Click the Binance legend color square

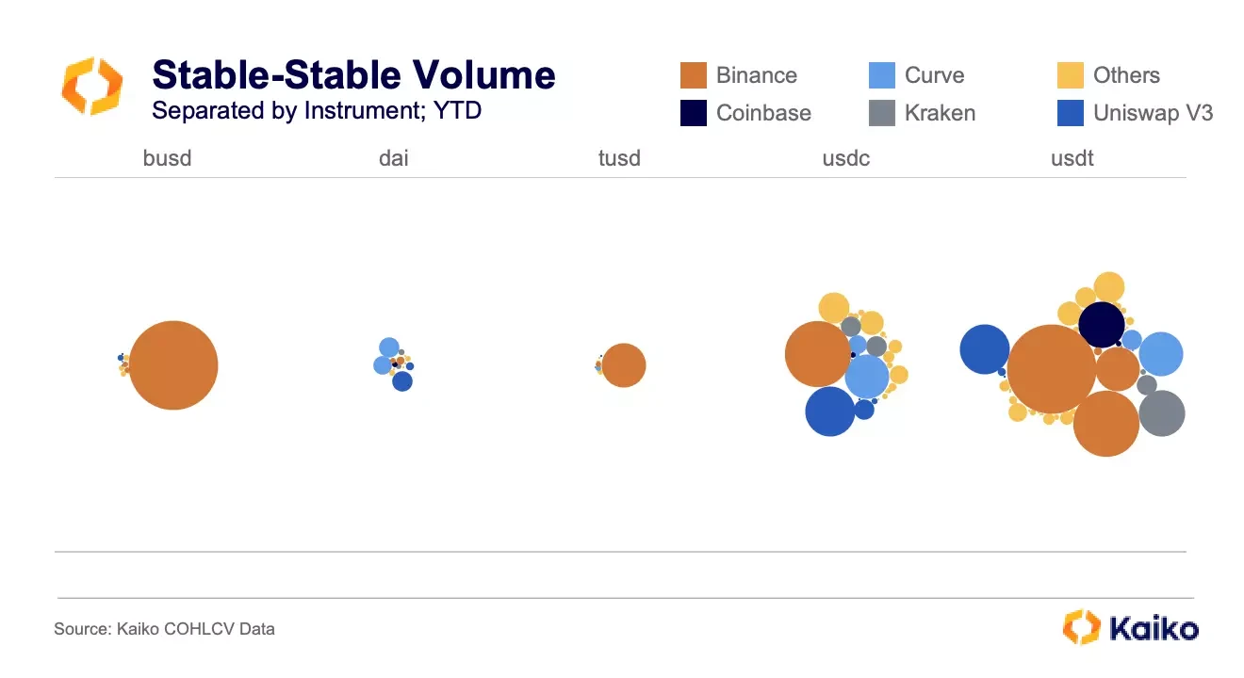[x=693, y=75]
